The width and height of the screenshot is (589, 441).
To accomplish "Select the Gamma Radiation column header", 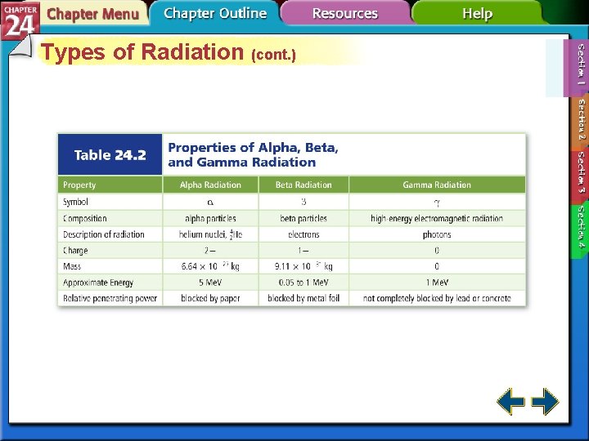I will 437,185.
